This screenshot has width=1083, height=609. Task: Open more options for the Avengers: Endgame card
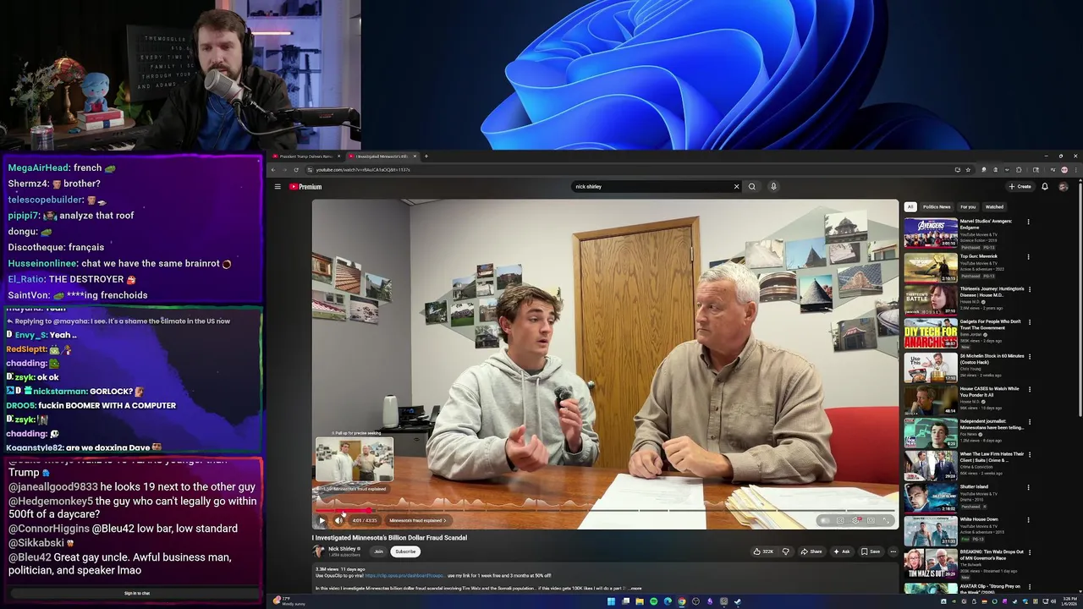[1029, 222]
